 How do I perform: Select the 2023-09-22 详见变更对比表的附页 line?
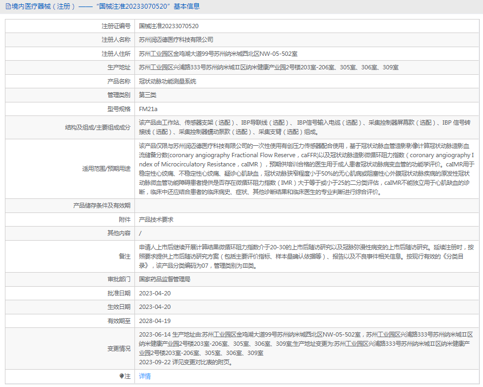point(186,362)
